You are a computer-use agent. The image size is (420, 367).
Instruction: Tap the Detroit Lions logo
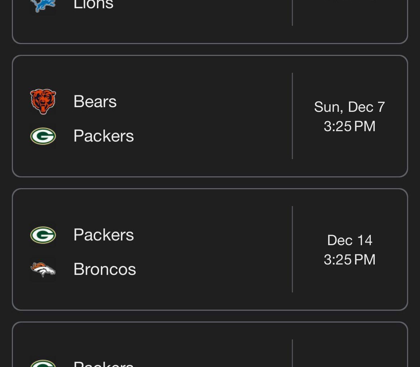pyautogui.click(x=43, y=5)
